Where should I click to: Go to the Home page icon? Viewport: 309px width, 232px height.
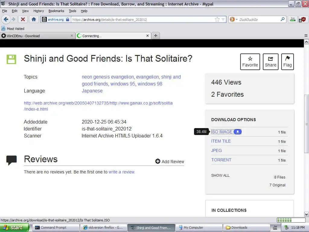click(x=34, y=19)
